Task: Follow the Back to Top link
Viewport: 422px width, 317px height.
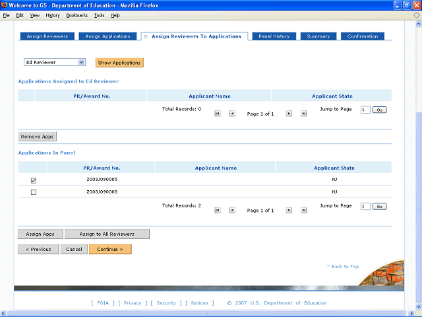Action: pyautogui.click(x=343, y=266)
